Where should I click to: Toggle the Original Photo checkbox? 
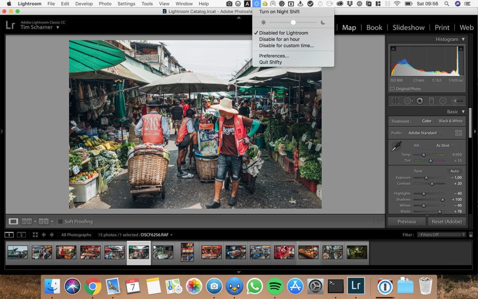[x=392, y=89]
